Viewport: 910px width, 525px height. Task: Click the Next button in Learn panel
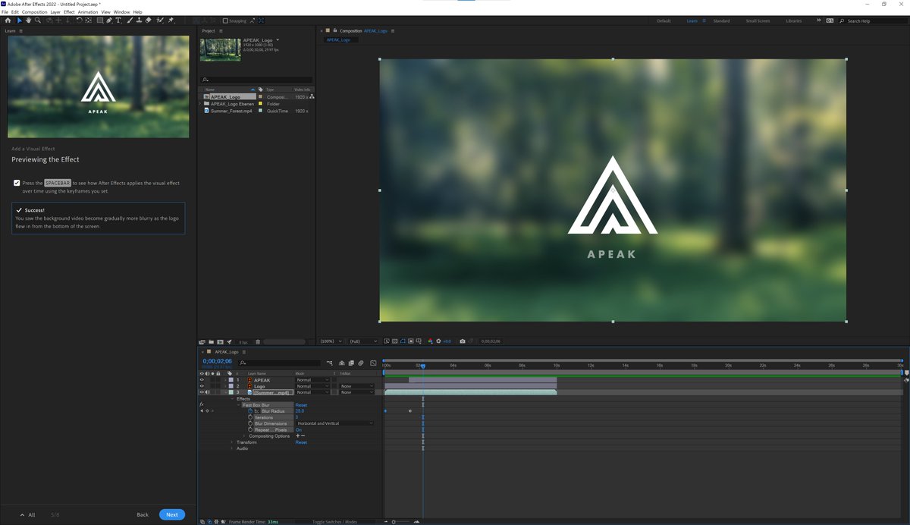(x=172, y=514)
